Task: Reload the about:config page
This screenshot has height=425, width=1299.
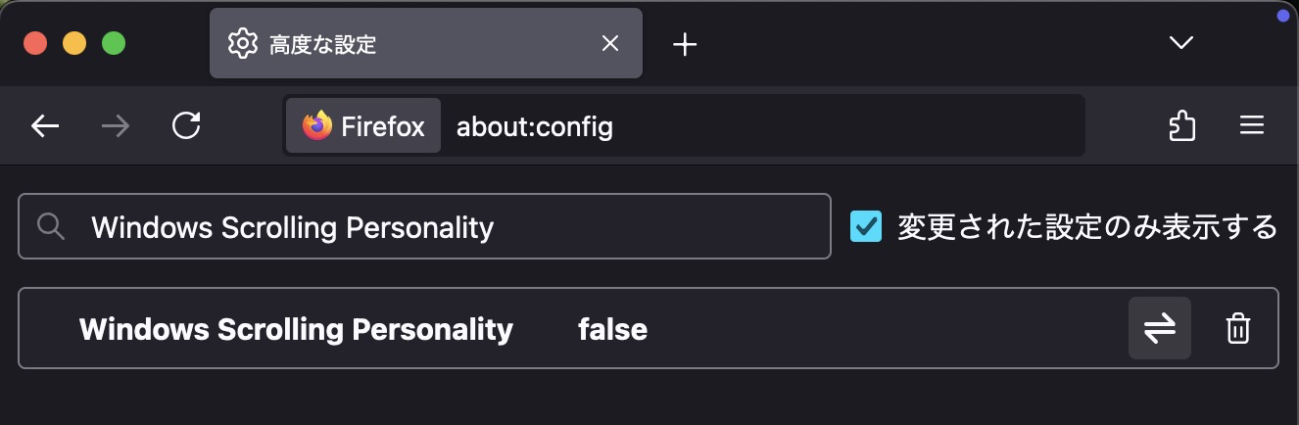Action: pyautogui.click(x=186, y=125)
